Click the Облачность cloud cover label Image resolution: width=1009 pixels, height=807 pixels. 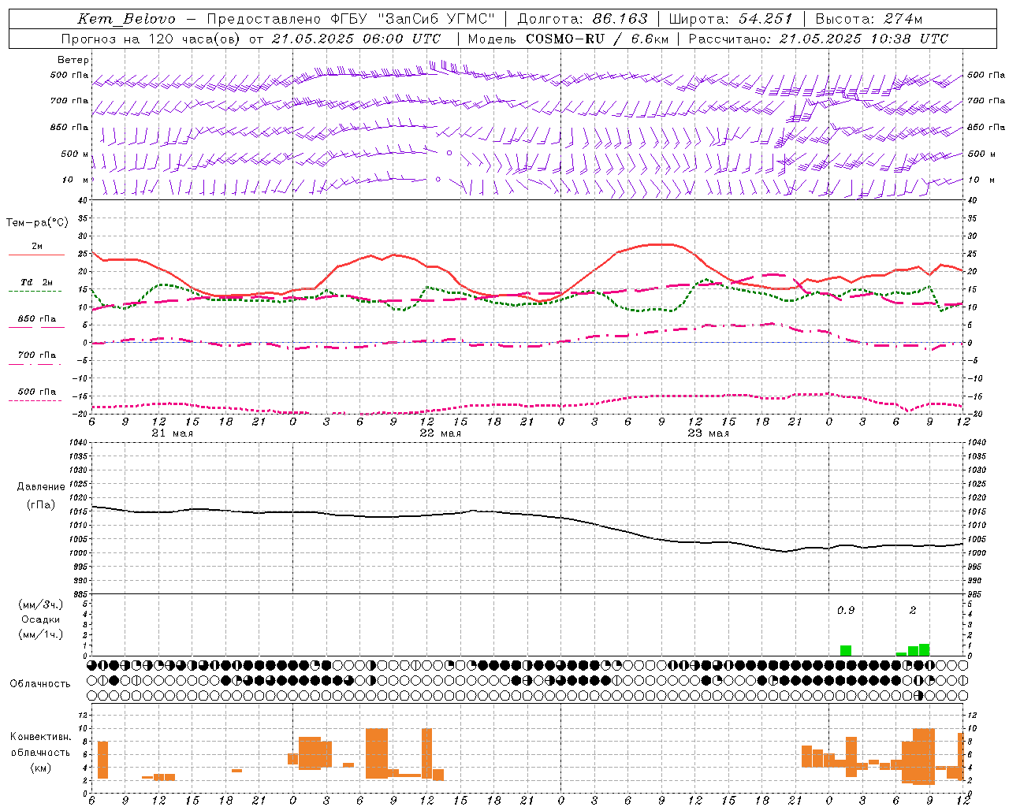[40, 684]
